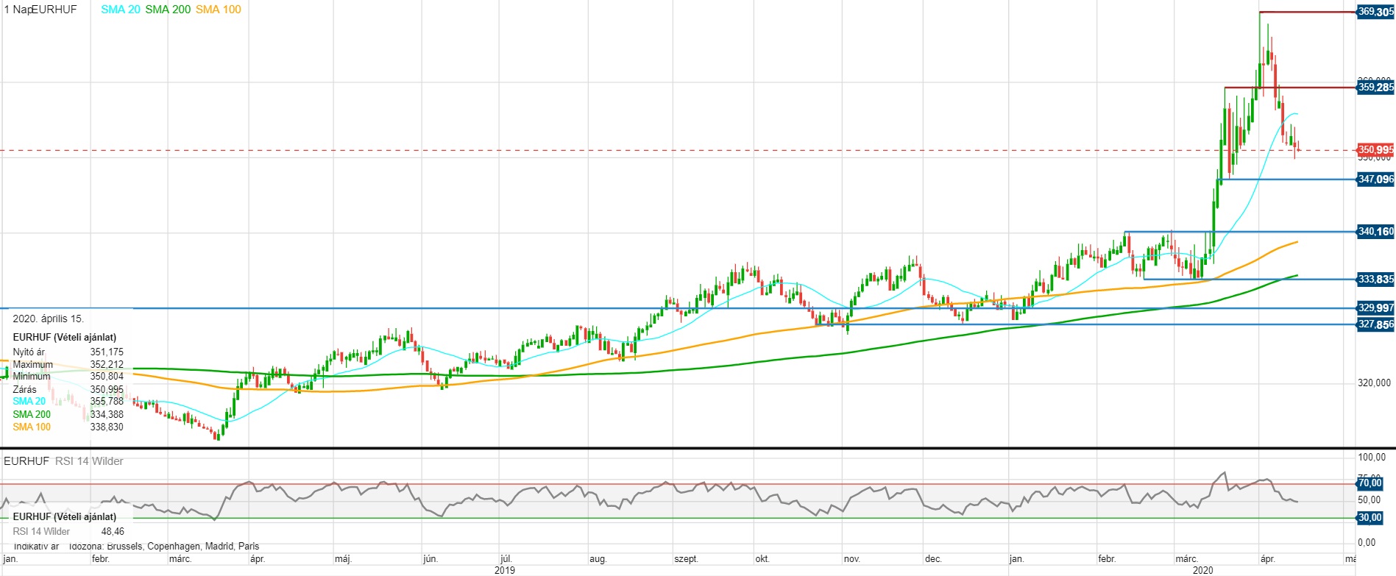Click the SMA 200 value 334,388 in info box

pos(107,415)
